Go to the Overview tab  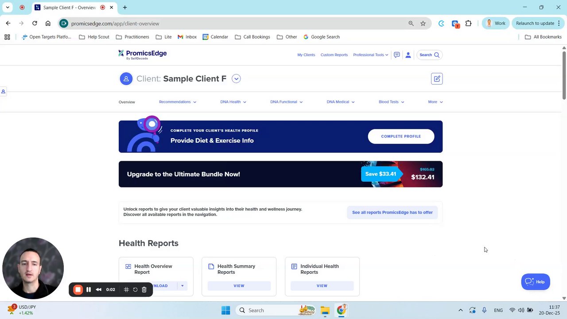(127, 102)
